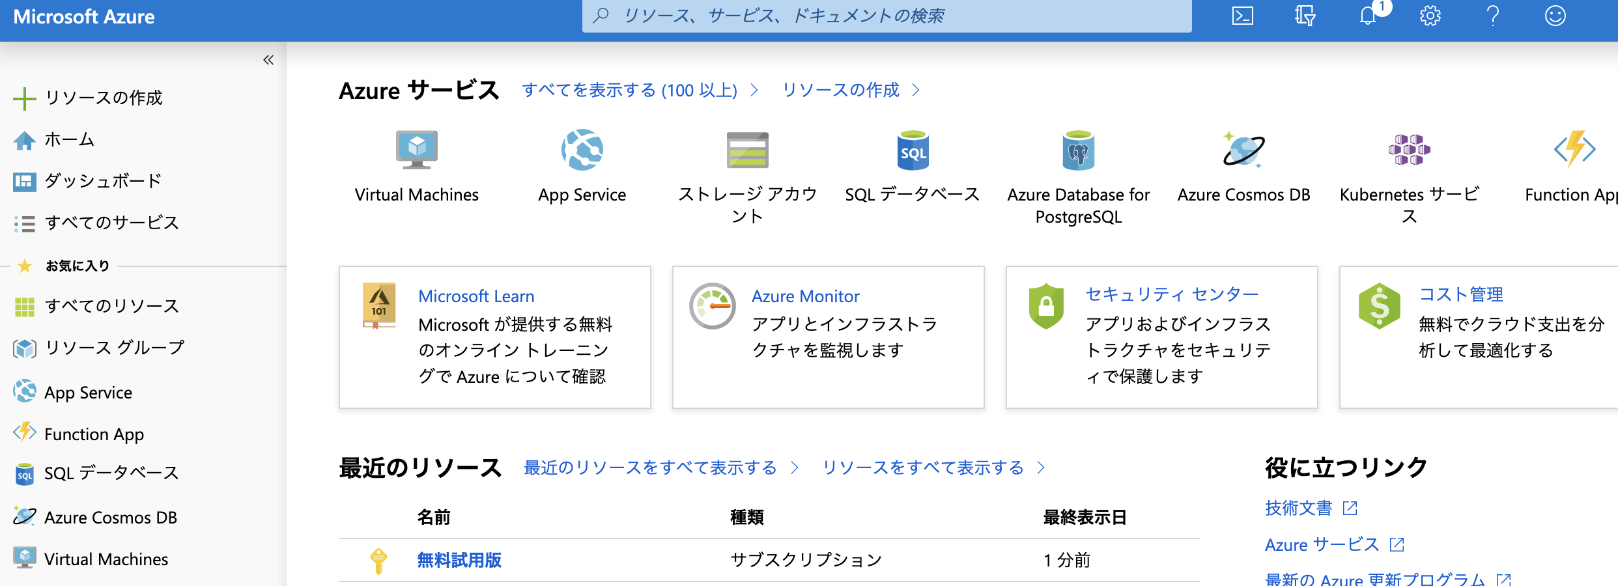Click the chevron after すべてを表示する (100 以上)
The image size is (1618, 586).
[754, 90]
